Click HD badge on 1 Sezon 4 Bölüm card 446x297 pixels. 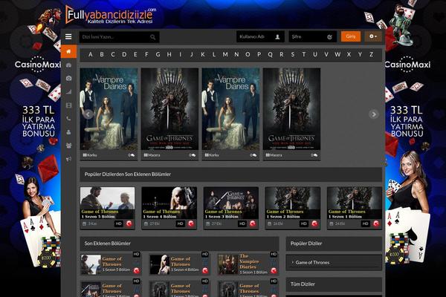point(181,223)
